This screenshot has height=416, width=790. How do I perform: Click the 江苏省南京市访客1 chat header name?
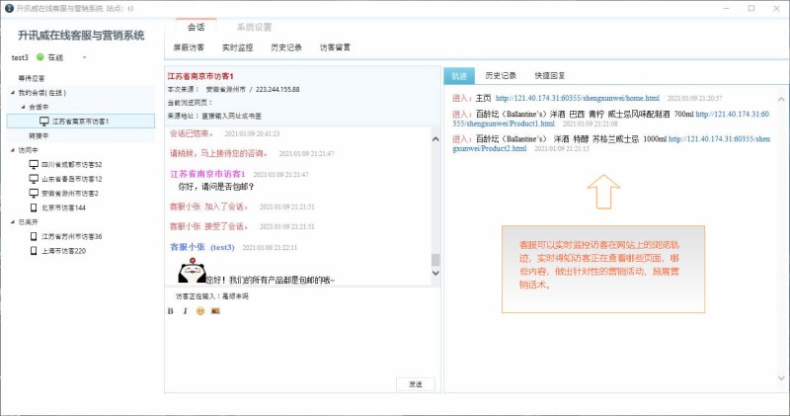(200, 76)
